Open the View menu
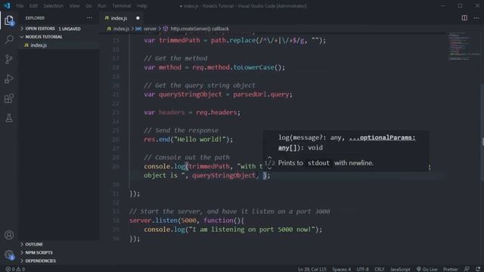 [74, 6]
